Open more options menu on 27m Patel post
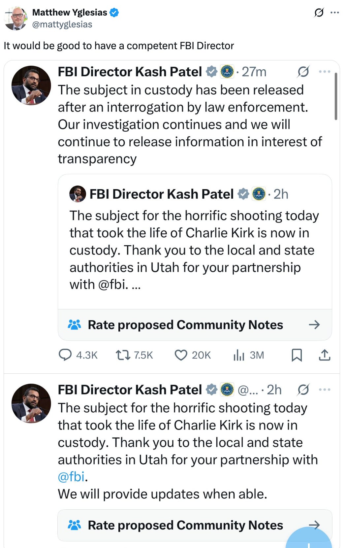 pyautogui.click(x=325, y=72)
